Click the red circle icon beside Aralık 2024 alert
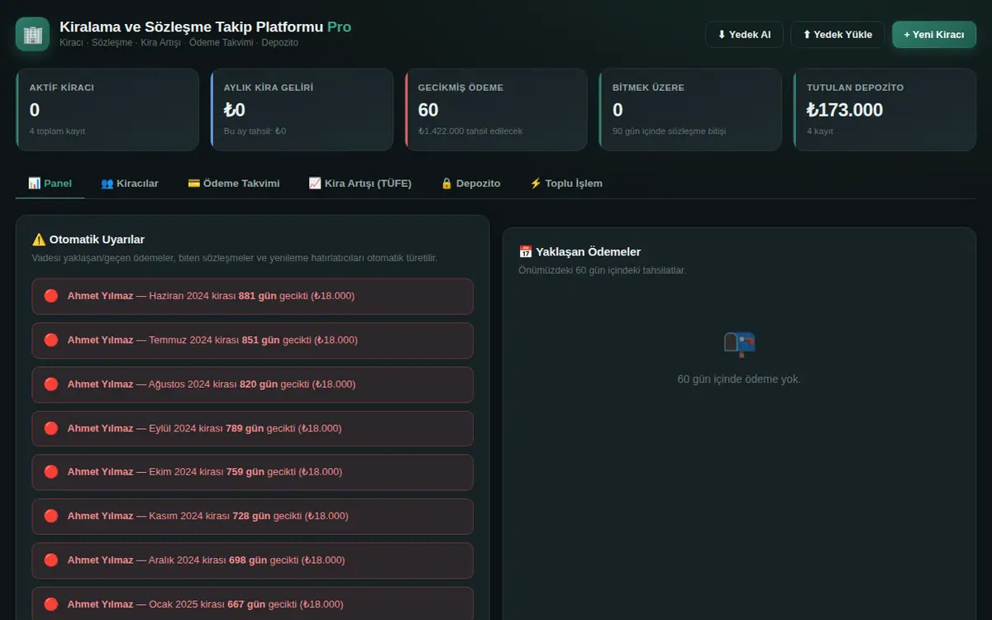Screen dimensions: 992x620 pyautogui.click(x=51, y=560)
